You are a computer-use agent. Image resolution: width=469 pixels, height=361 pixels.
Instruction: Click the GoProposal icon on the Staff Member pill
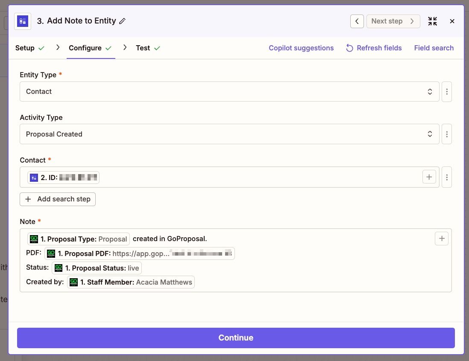[73, 282]
